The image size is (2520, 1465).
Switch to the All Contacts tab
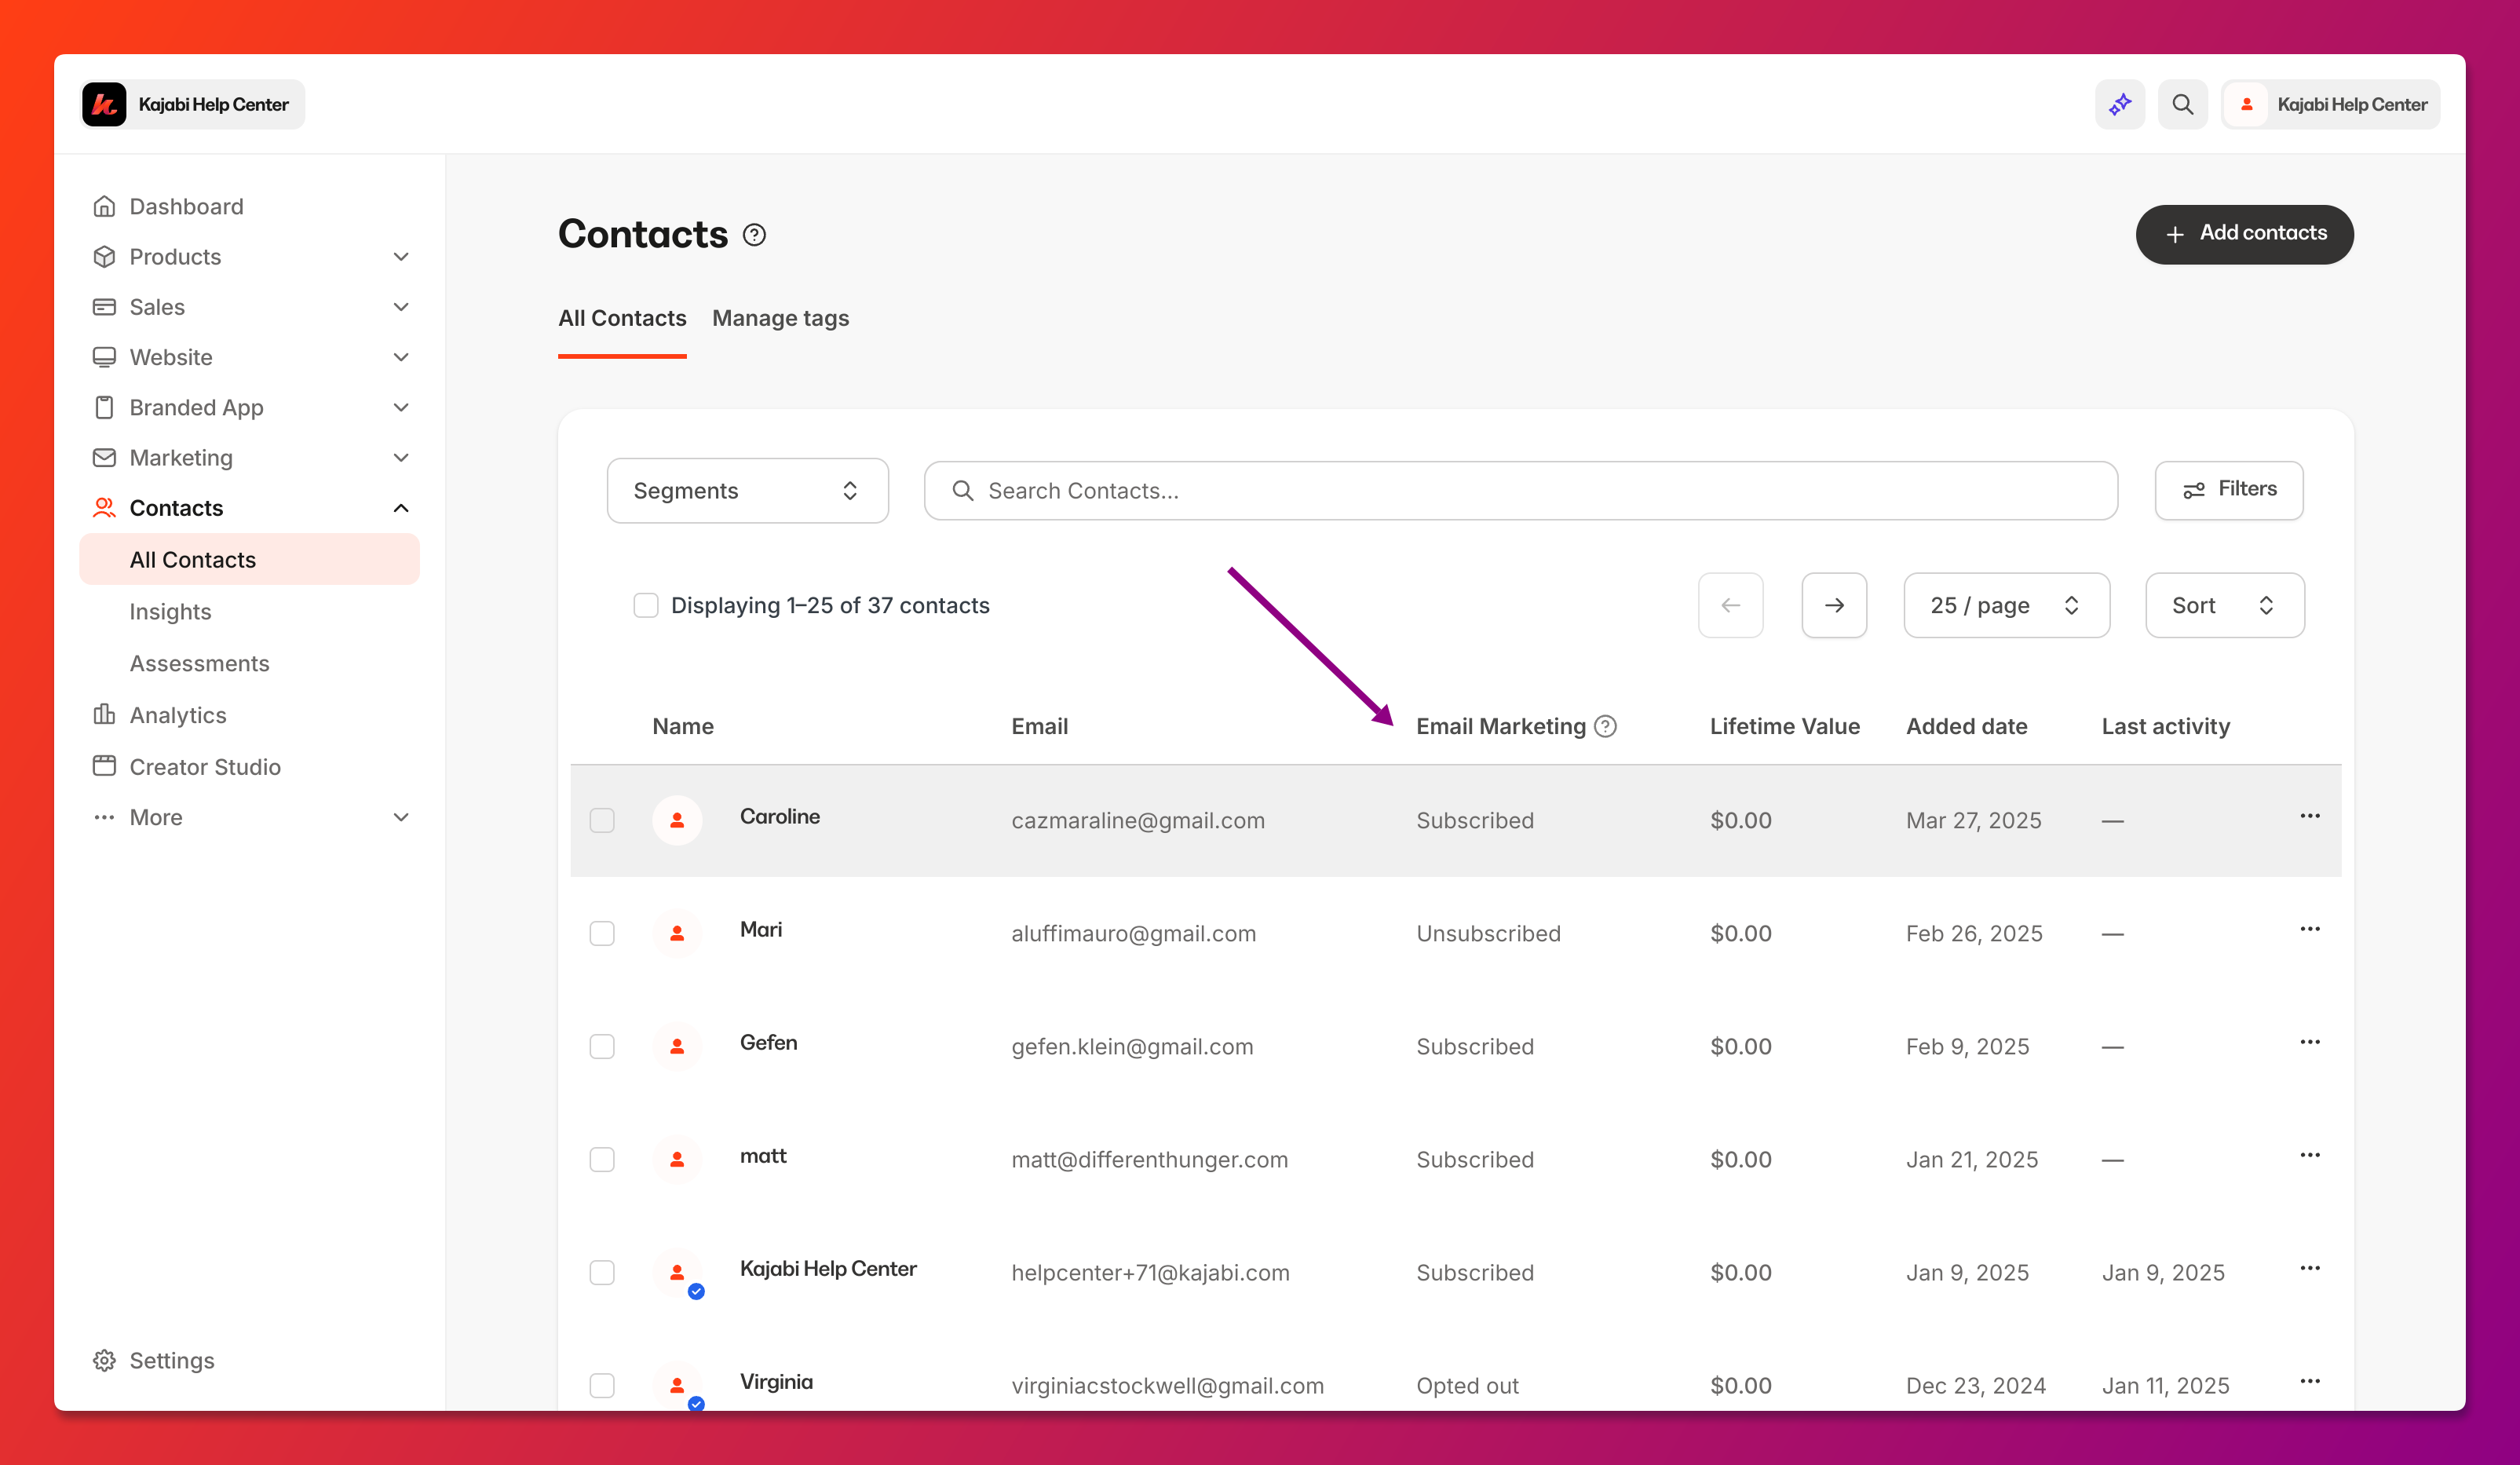point(622,318)
